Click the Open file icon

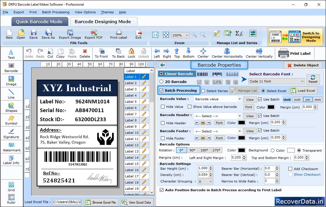click(21, 34)
